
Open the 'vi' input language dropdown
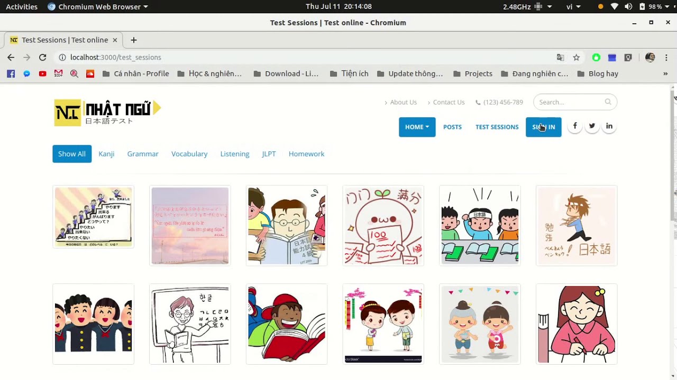[x=573, y=6]
